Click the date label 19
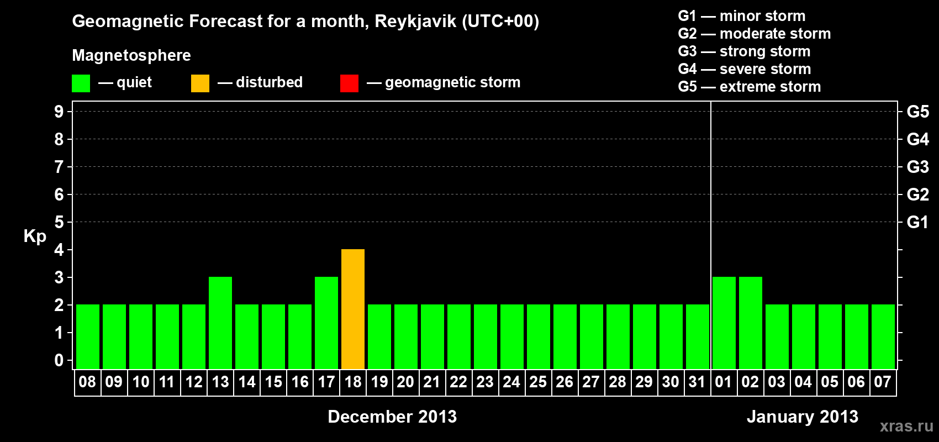This screenshot has height=442, width=939. (379, 382)
